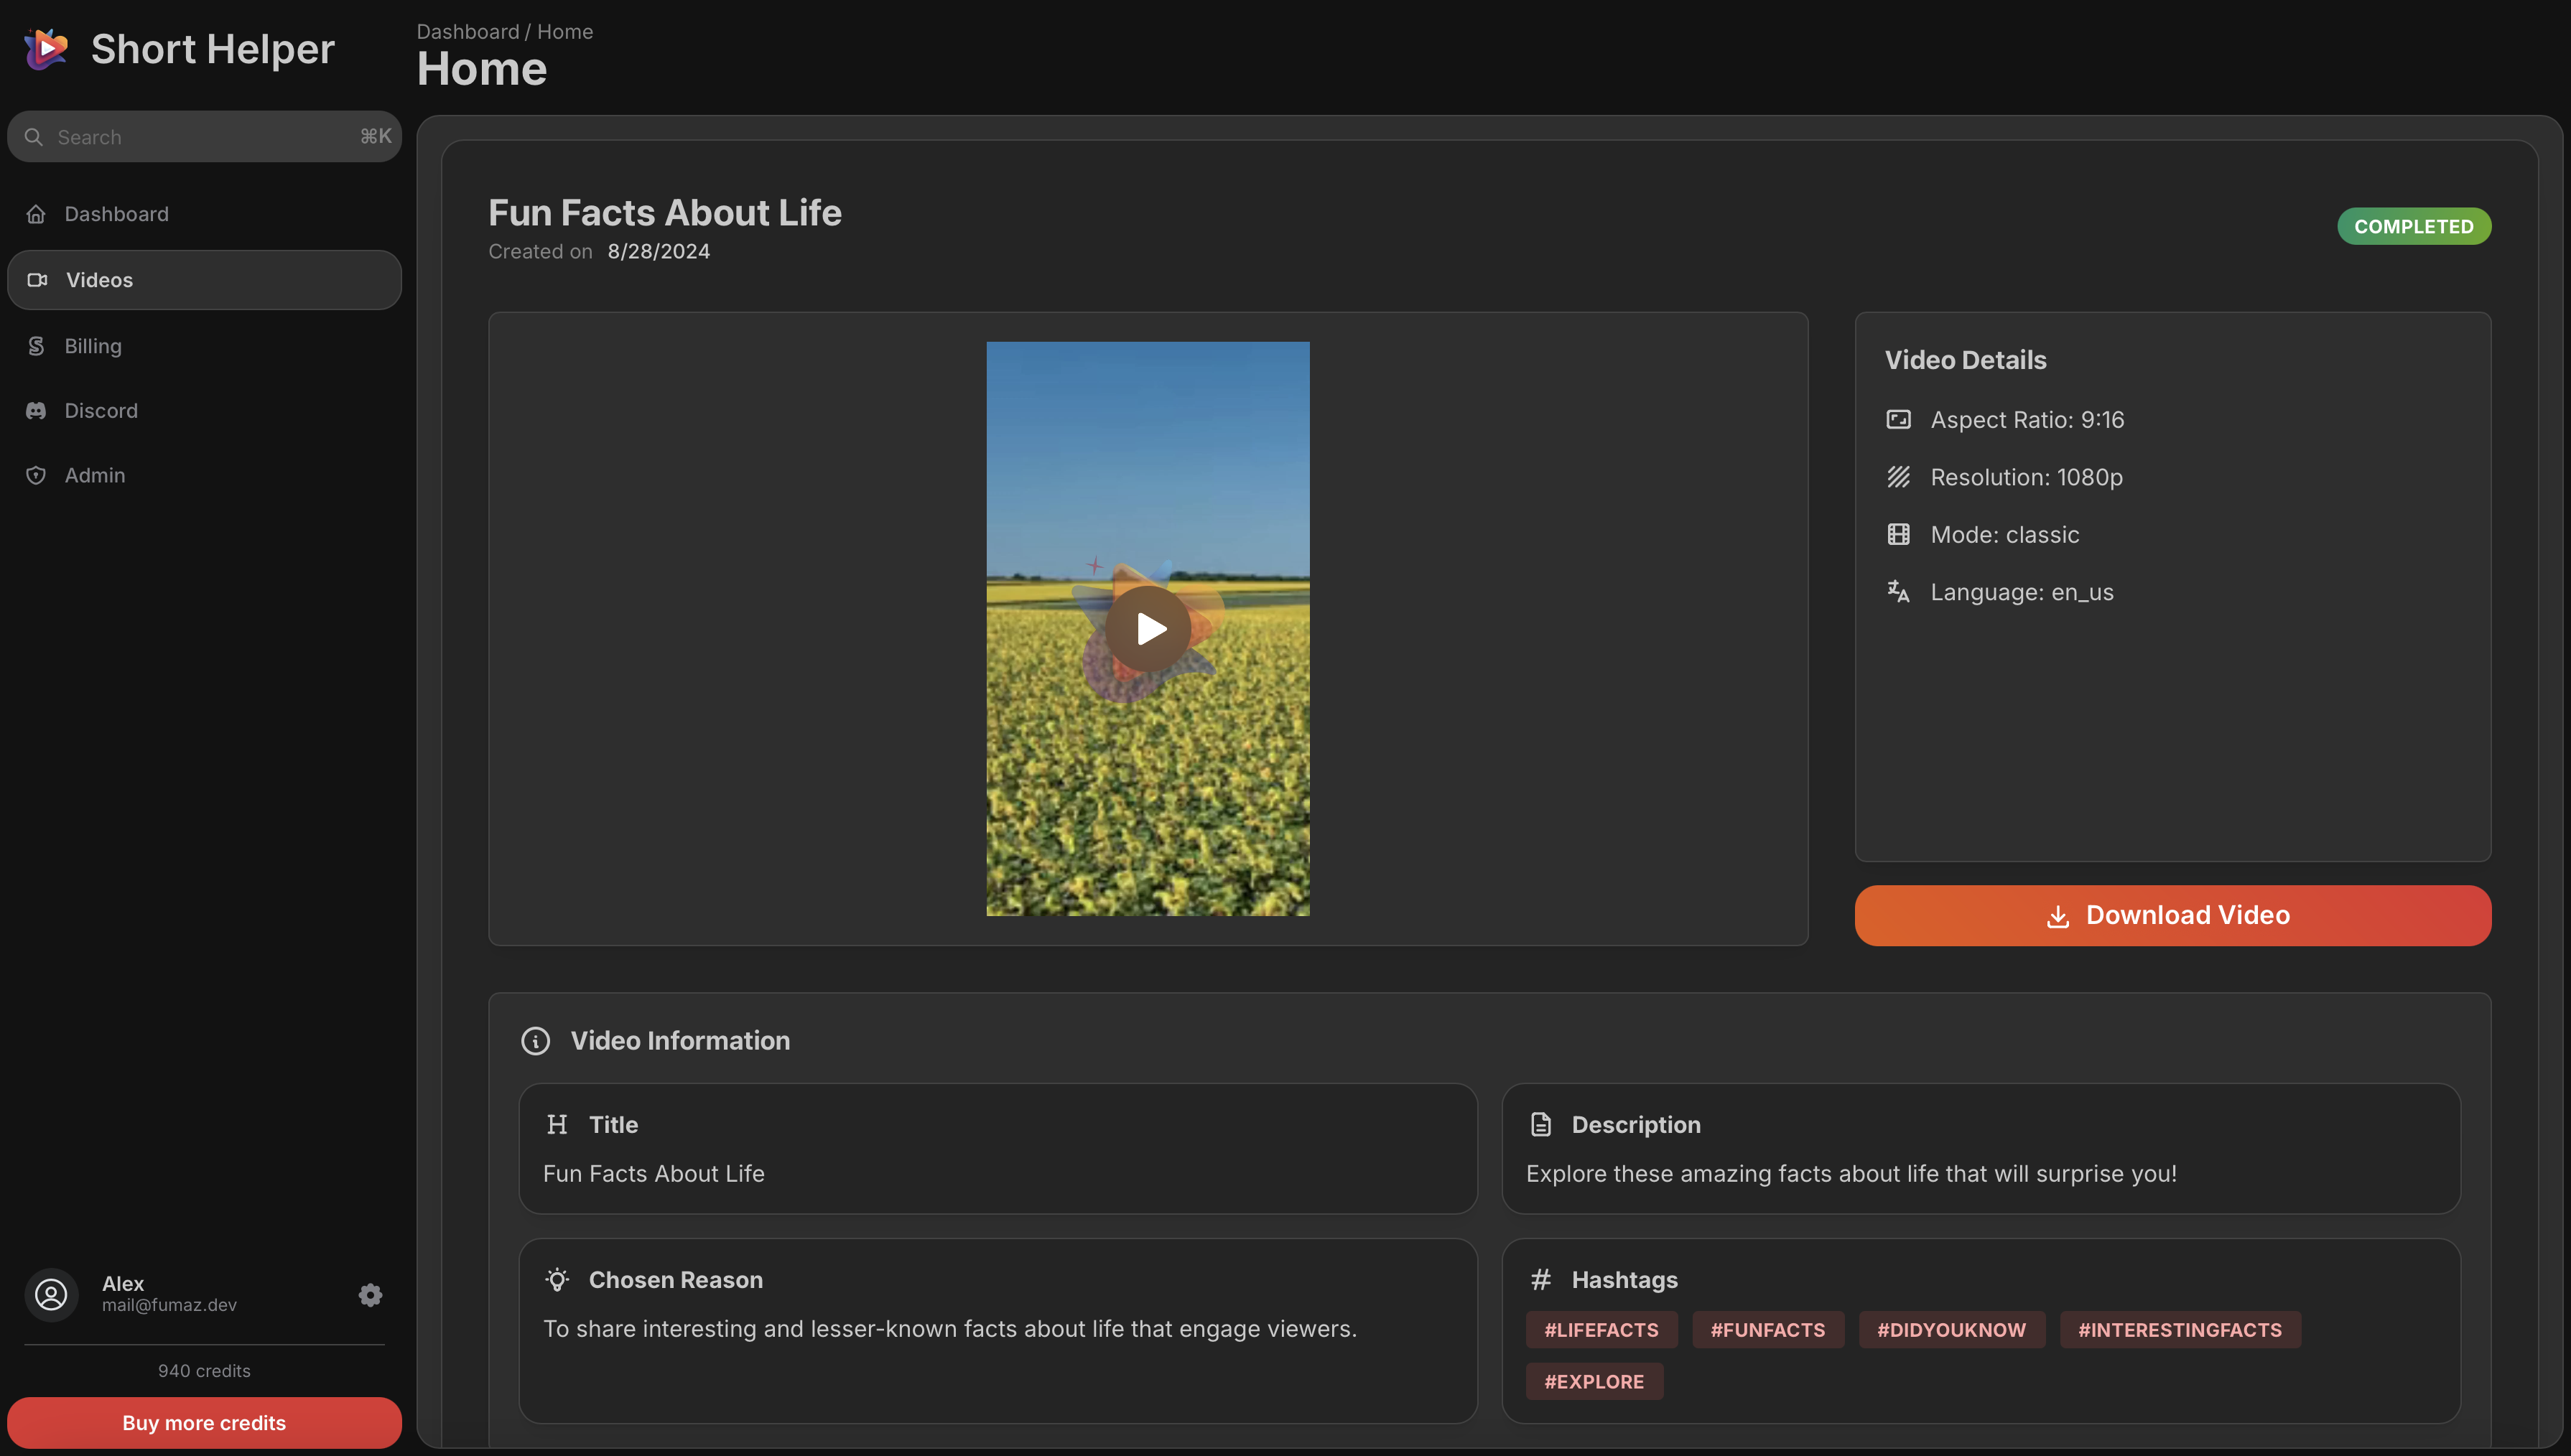The width and height of the screenshot is (2571, 1456).
Task: Click the Dashboard breadcrumb link
Action: (x=467, y=32)
